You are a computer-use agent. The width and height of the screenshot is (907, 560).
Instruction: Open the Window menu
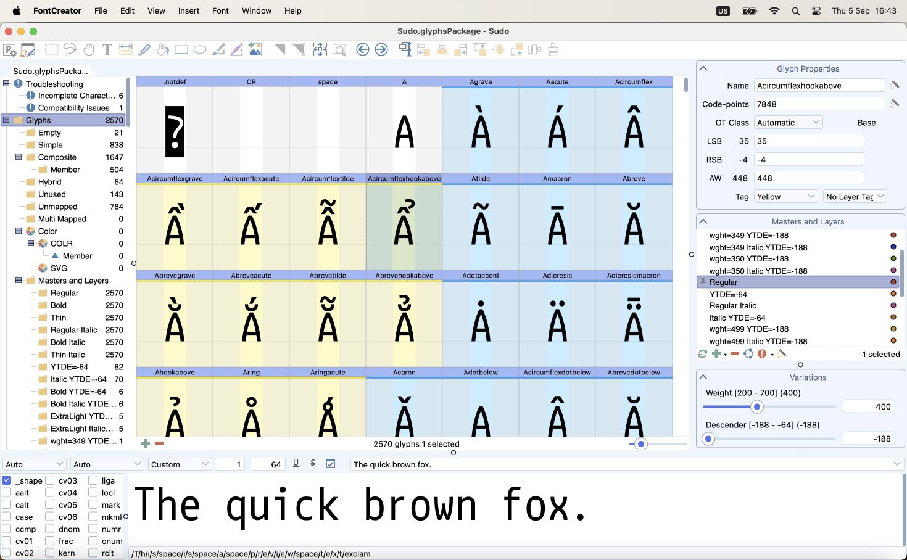[257, 10]
